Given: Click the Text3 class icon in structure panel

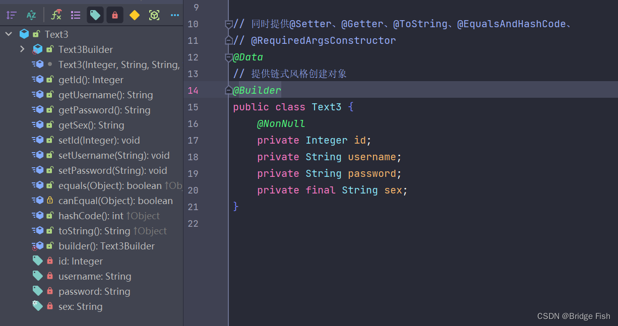Looking at the screenshot, I should coord(24,34).
